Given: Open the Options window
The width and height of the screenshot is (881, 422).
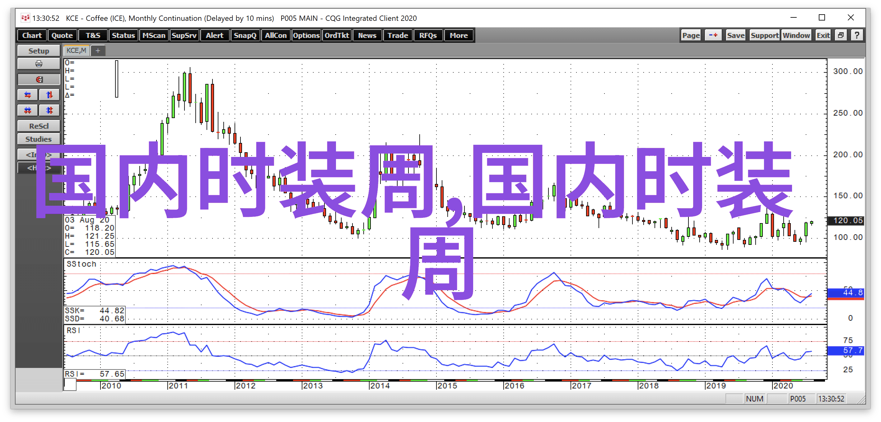Looking at the screenshot, I should click(x=306, y=35).
